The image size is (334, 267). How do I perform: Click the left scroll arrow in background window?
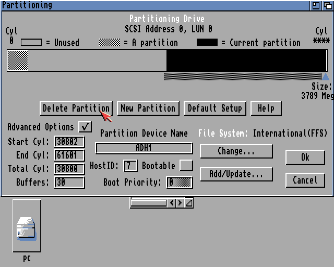coord(172,203)
